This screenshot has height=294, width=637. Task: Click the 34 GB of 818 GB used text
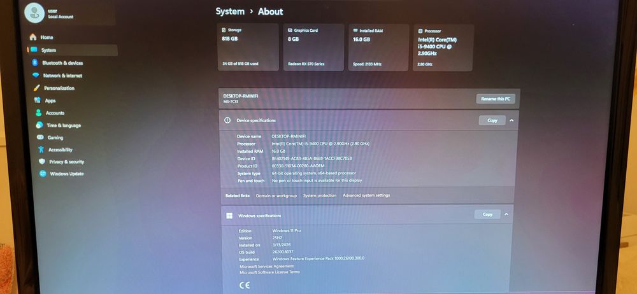coord(240,64)
